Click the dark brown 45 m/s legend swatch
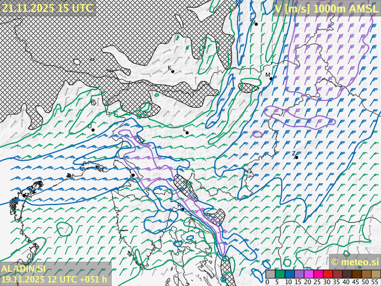 356,274
